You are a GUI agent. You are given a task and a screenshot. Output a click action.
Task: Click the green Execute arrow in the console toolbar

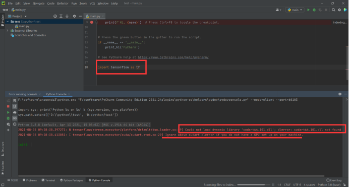point(8,112)
